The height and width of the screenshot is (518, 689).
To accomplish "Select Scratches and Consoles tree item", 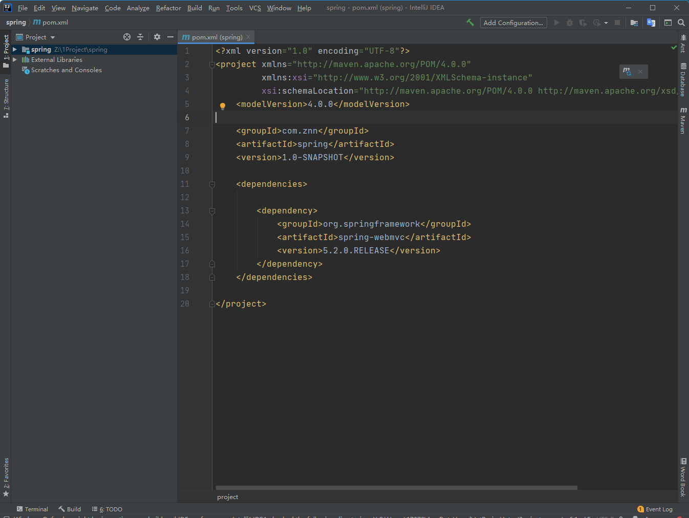I will [66, 70].
